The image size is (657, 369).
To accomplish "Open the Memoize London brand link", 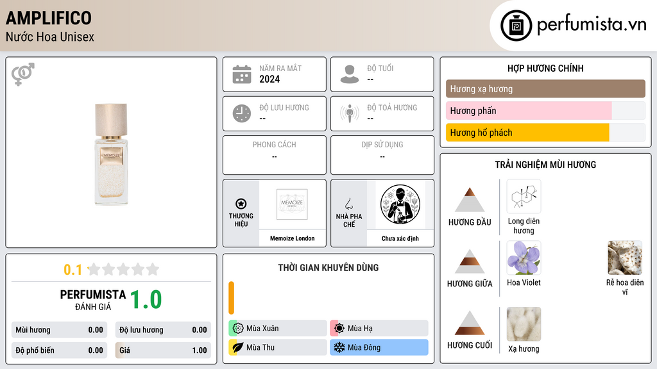I will [292, 238].
